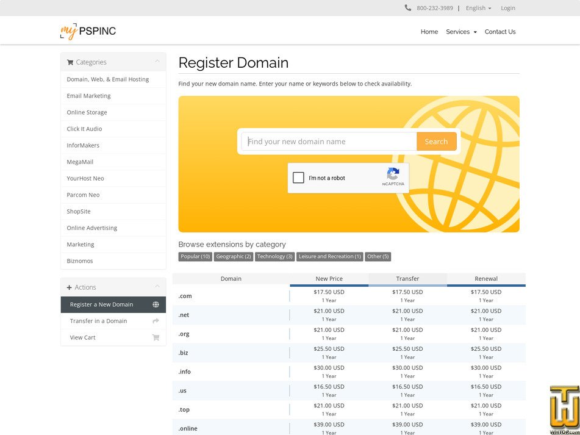This screenshot has height=435, width=580.
Task: Click the myPSPINC logo
Action: tap(88, 31)
